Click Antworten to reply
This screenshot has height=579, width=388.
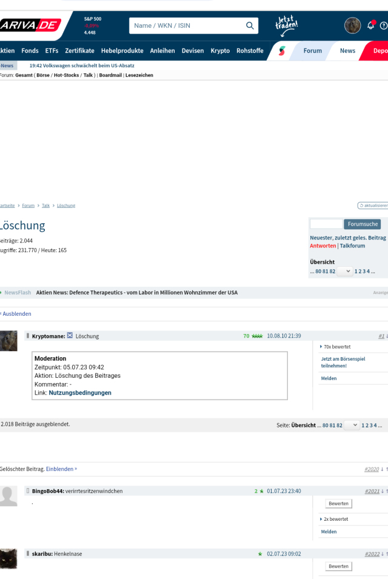pyautogui.click(x=323, y=246)
